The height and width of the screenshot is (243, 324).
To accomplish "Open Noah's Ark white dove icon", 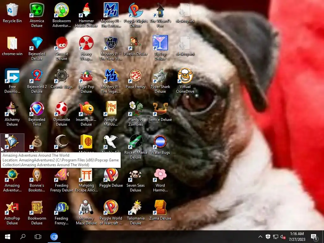I will point(111,142).
